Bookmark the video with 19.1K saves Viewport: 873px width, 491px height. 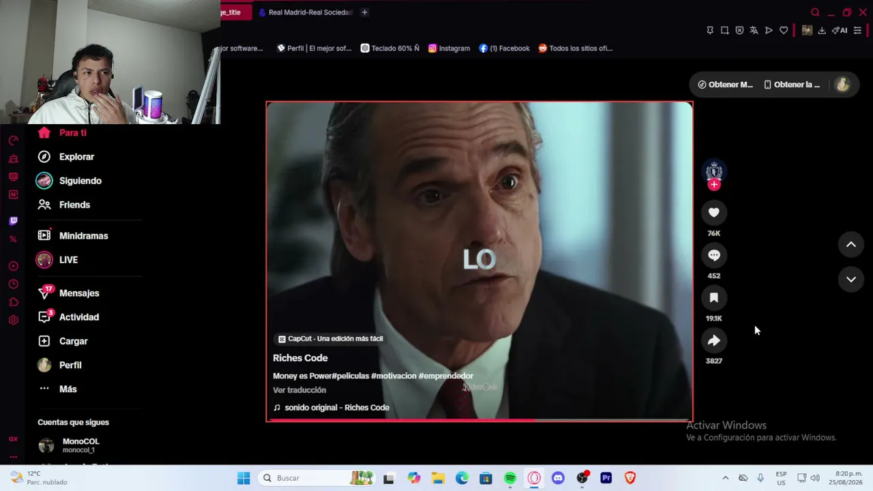pos(713,298)
